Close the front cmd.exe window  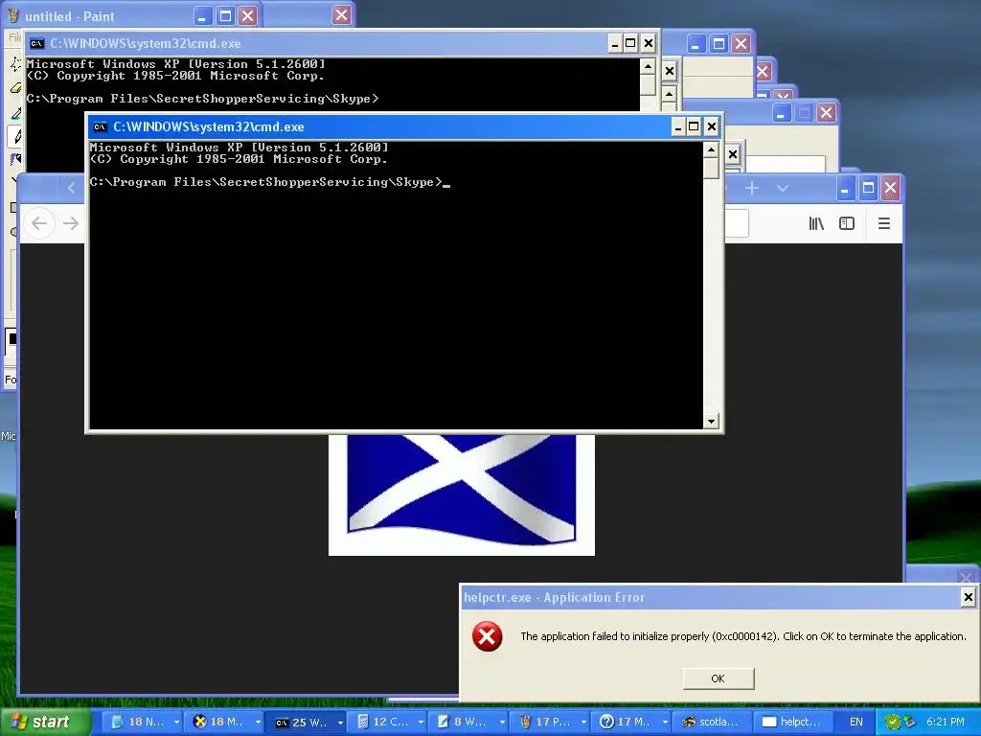pyautogui.click(x=712, y=127)
